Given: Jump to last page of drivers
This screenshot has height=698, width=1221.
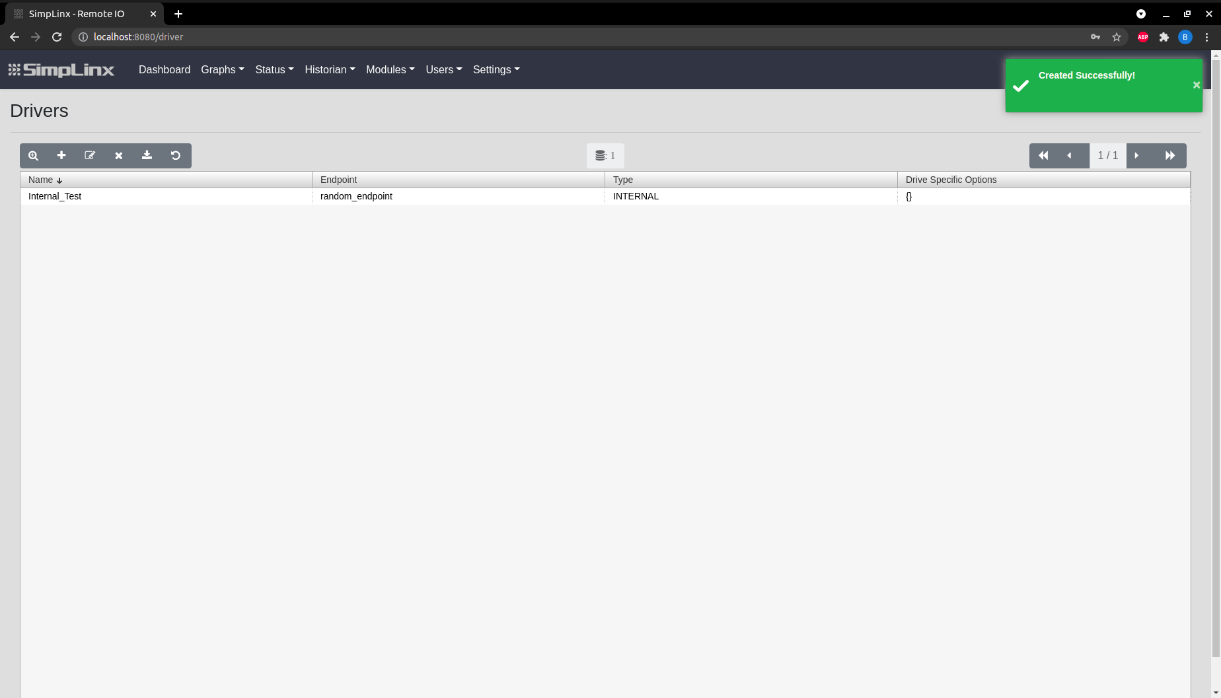Looking at the screenshot, I should (1170, 156).
